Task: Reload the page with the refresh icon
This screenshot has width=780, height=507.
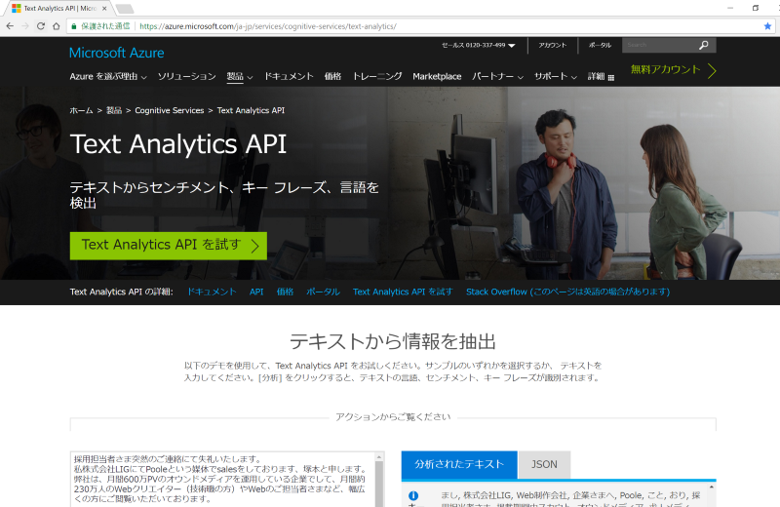Action: tap(41, 26)
